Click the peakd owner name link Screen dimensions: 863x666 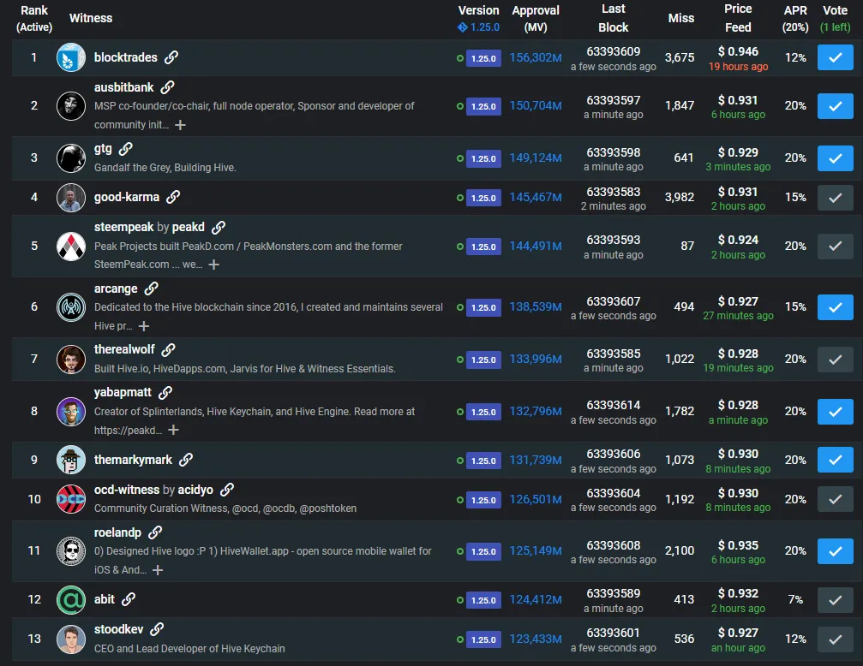point(188,227)
